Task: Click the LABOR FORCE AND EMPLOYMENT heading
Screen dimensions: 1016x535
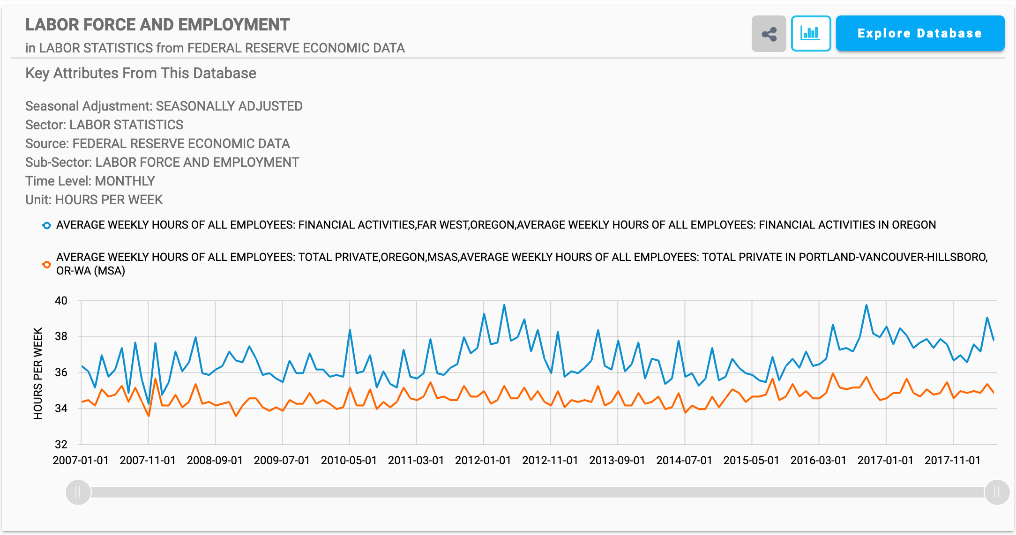Action: 157,25
